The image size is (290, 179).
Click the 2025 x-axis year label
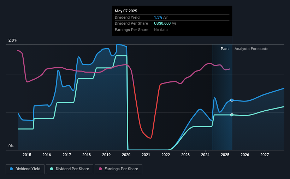[225, 155]
